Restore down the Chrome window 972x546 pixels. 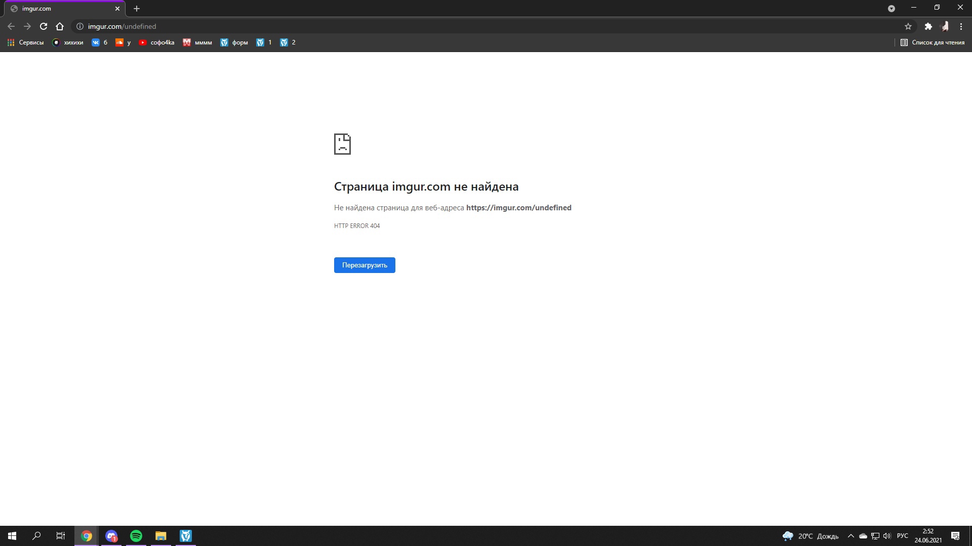(937, 8)
